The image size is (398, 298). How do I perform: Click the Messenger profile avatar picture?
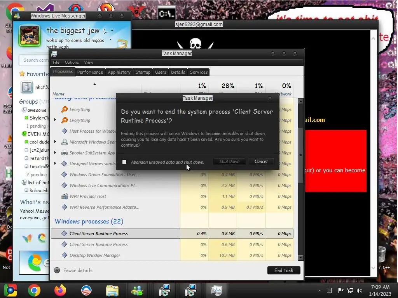pyautogui.click(x=30, y=36)
